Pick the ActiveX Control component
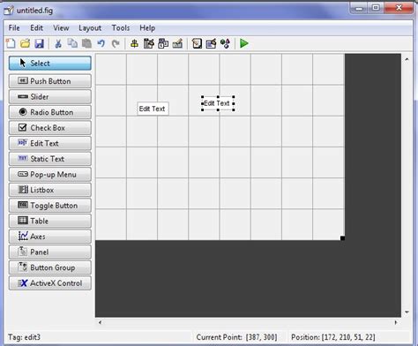This screenshot has width=418, height=346. [50, 283]
